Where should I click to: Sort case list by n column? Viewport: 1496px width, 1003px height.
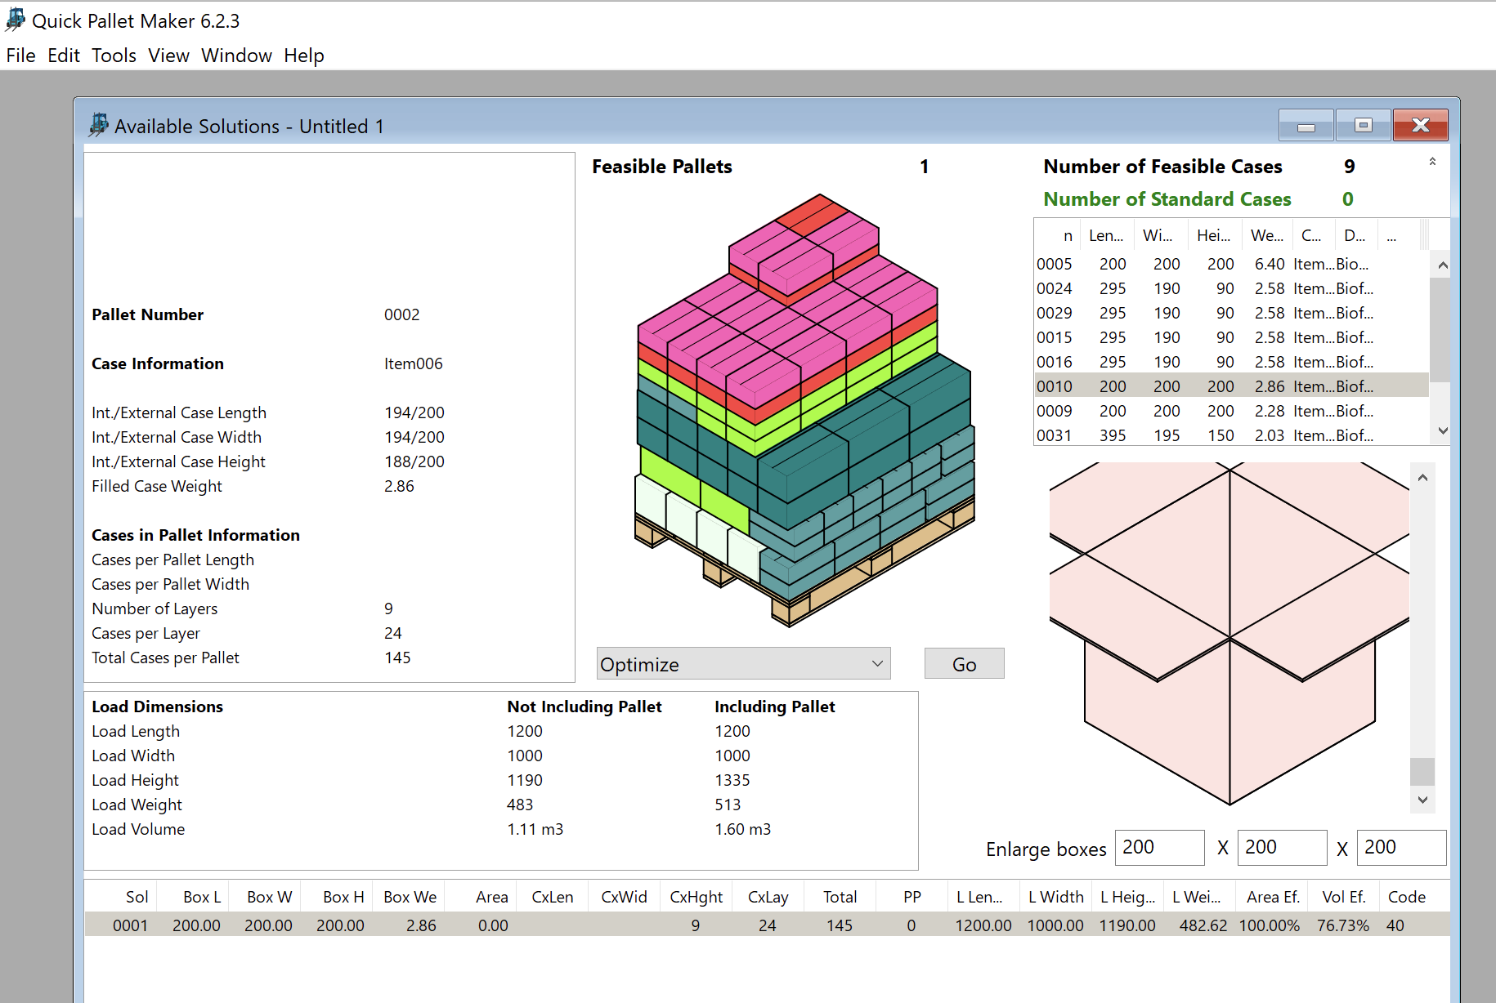point(1058,235)
